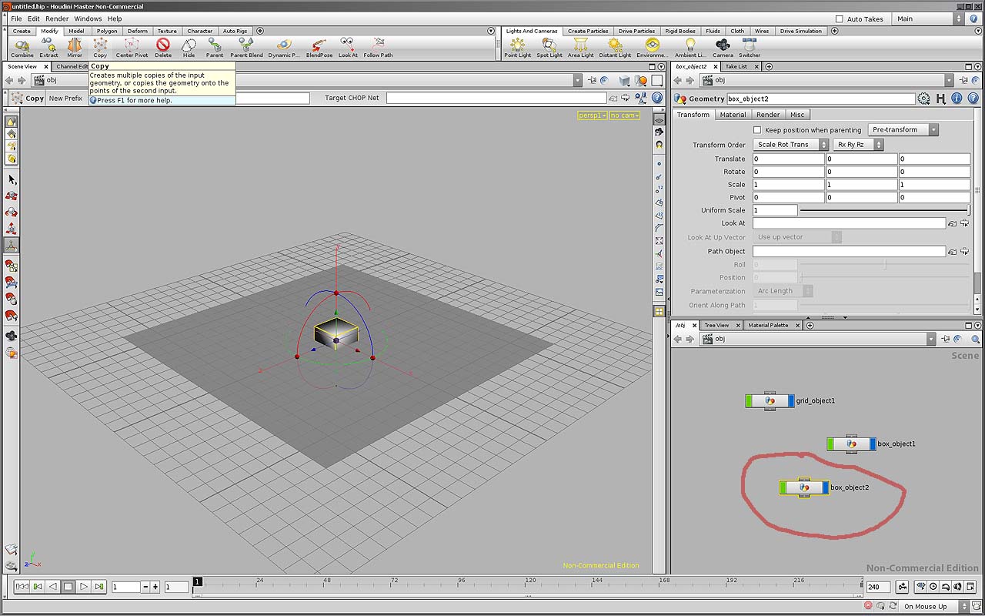Jump to the first frame

click(x=22, y=587)
